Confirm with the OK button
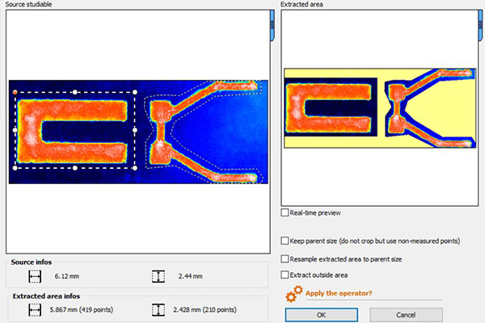This screenshot has width=485, height=323. (322, 315)
